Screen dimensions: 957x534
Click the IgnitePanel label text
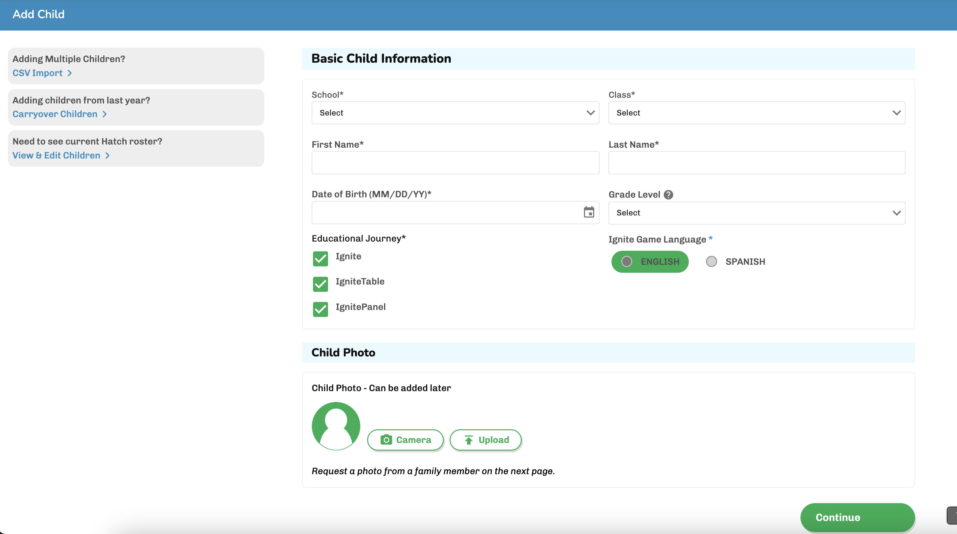[x=360, y=307]
